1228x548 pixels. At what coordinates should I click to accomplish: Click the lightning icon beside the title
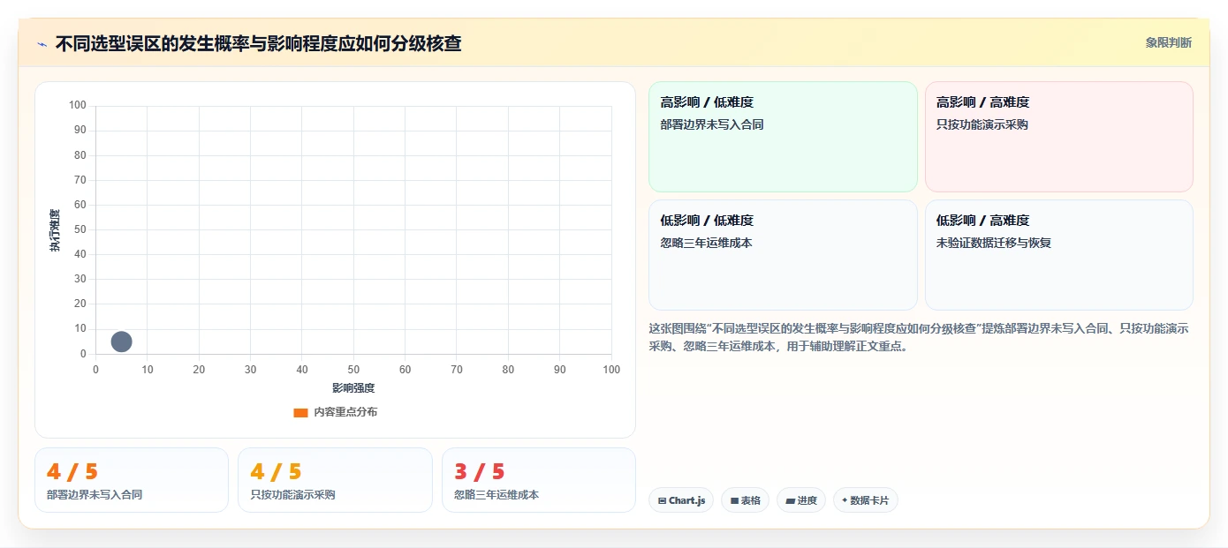(42, 44)
